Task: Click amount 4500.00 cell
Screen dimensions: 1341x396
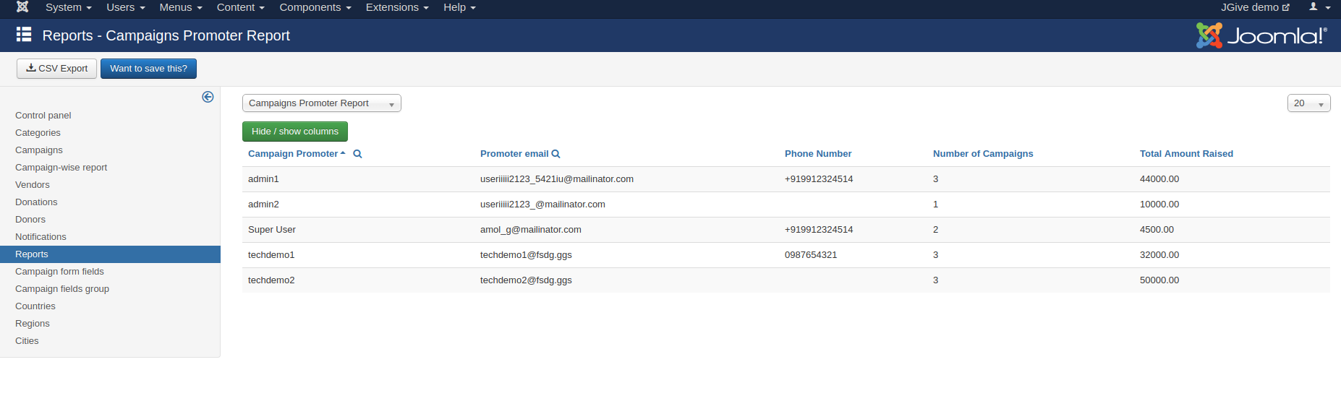Action: 1157,230
